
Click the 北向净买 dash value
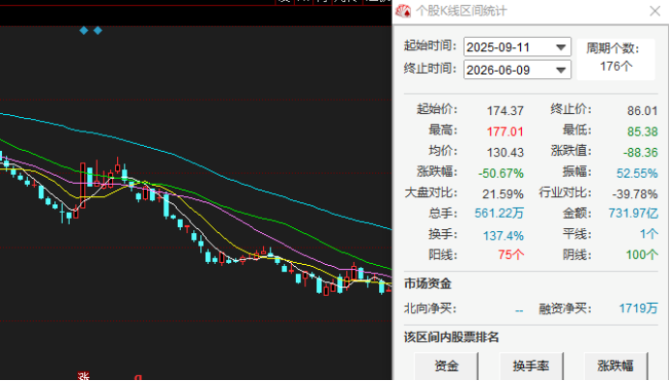pyautogui.click(x=519, y=310)
